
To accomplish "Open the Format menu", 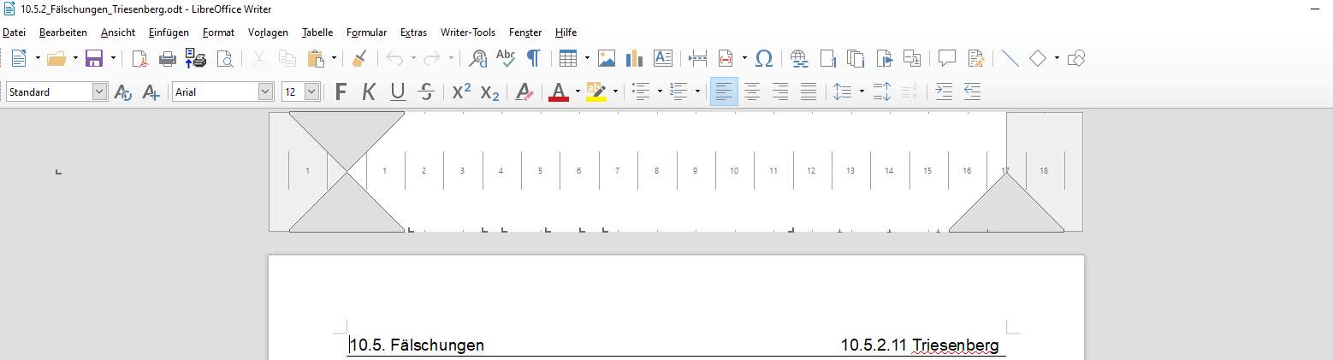I will pyautogui.click(x=219, y=32).
